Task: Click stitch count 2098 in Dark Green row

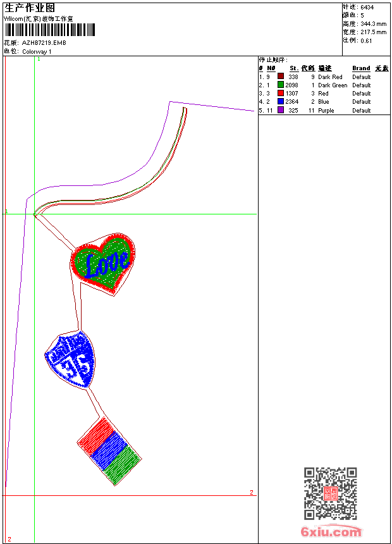Action: [291, 85]
